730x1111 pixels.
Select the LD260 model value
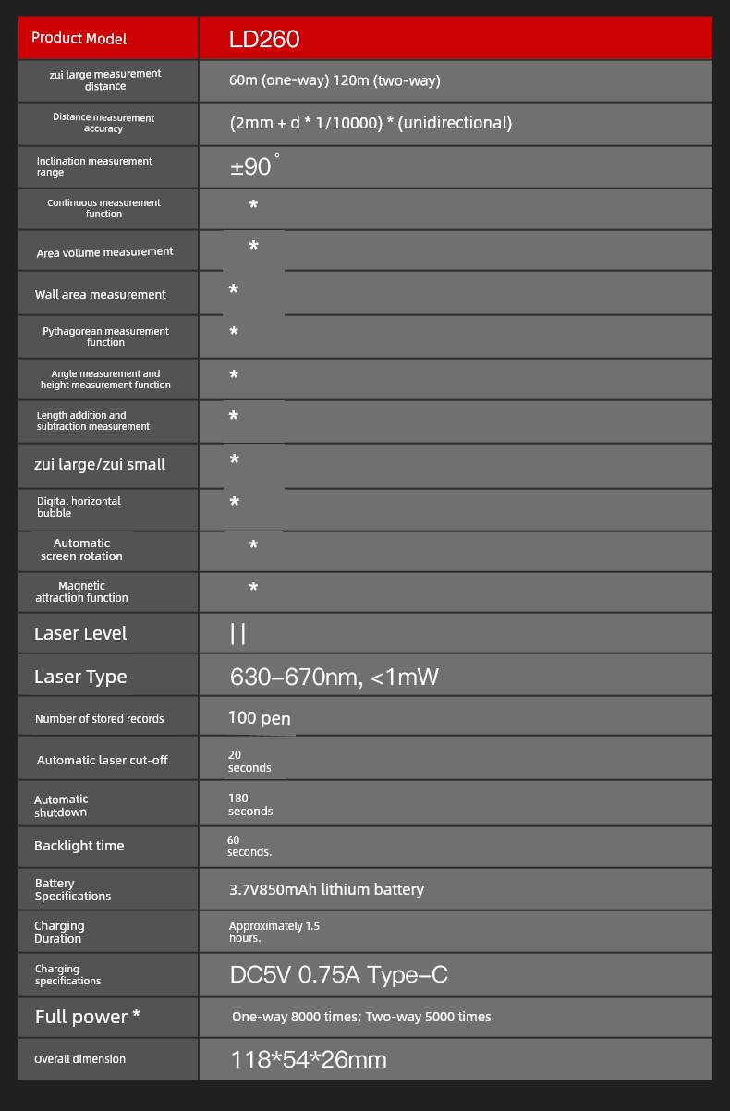tap(264, 39)
